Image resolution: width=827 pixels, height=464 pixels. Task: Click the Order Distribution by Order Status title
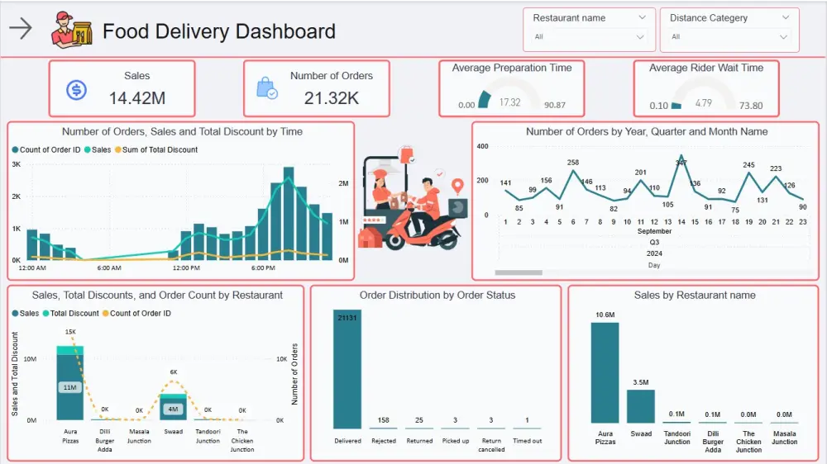click(437, 296)
